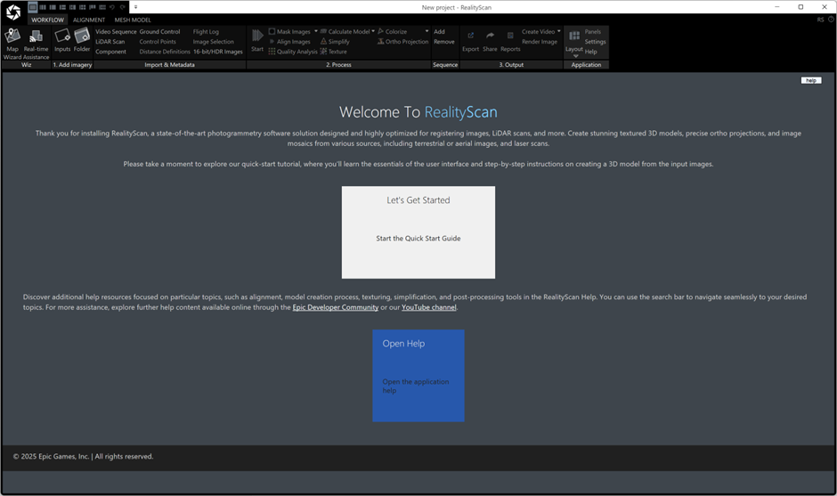The height and width of the screenshot is (496, 837).
Task: Follow the Epic Developer Community link
Action: 336,307
